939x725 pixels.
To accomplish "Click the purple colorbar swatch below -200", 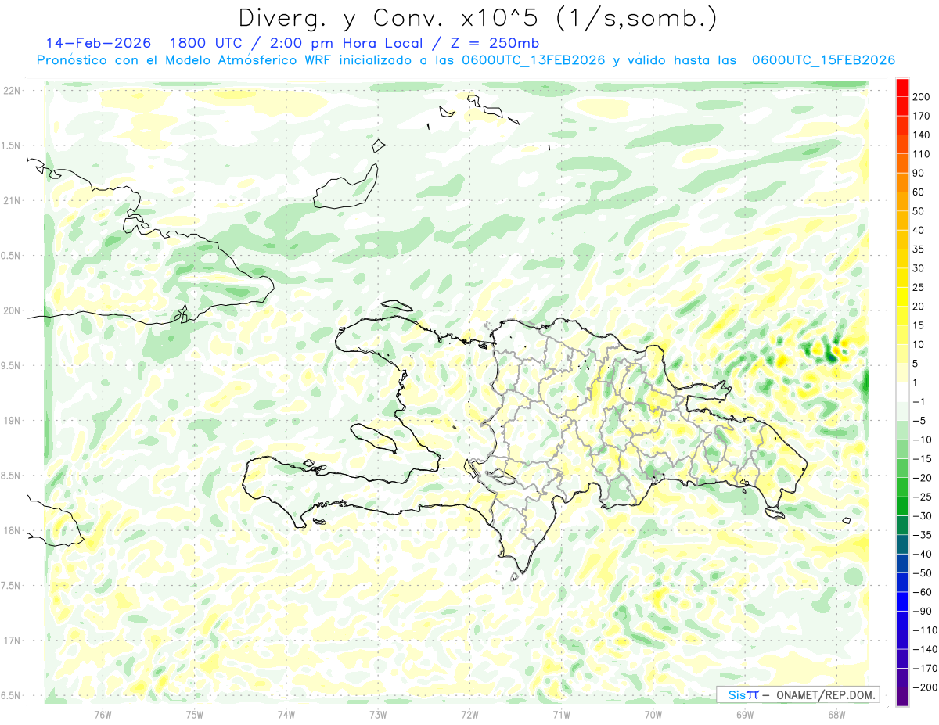I will click(x=902, y=697).
